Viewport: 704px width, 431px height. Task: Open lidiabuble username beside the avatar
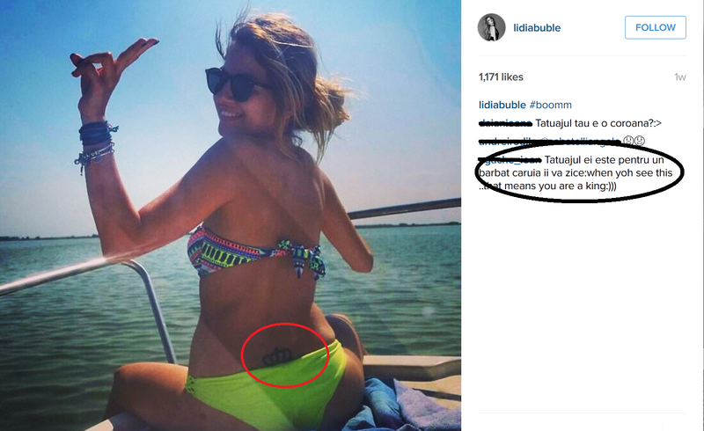537,28
